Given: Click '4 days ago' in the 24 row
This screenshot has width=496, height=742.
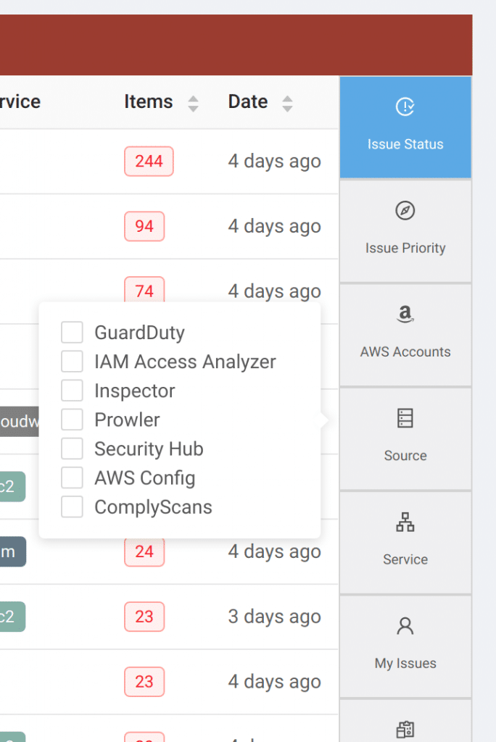Looking at the screenshot, I should (275, 551).
